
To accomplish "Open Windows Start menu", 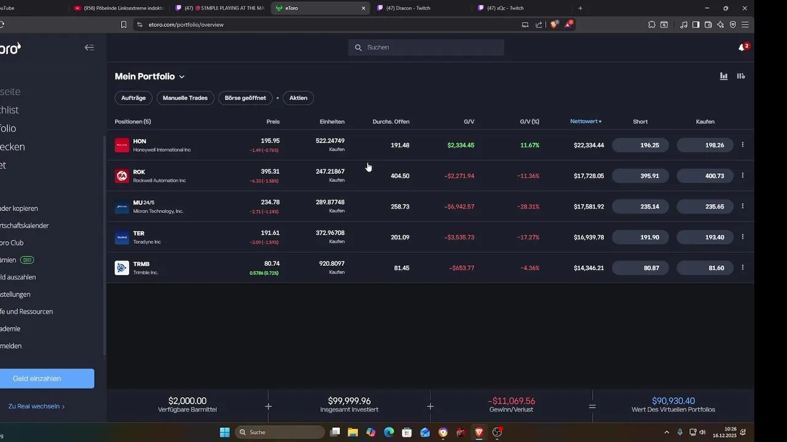I will 224,432.
